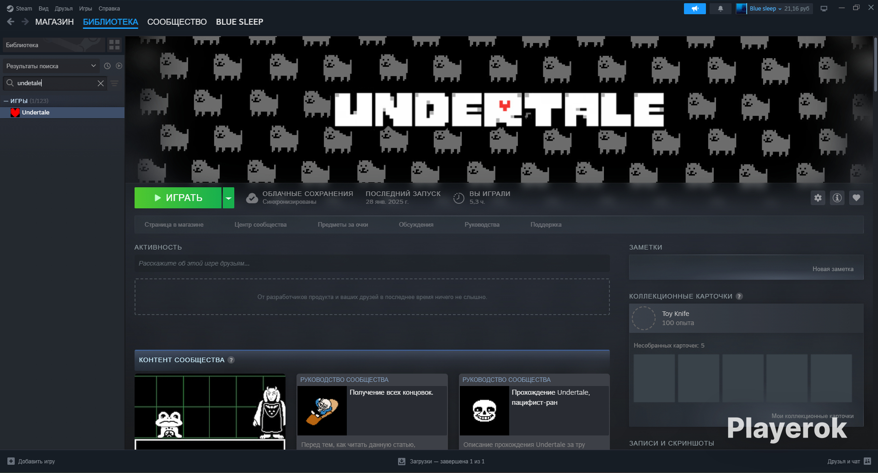Screen dimensions: 878x473
Task: Click the played time clock icon
Action: click(x=458, y=198)
